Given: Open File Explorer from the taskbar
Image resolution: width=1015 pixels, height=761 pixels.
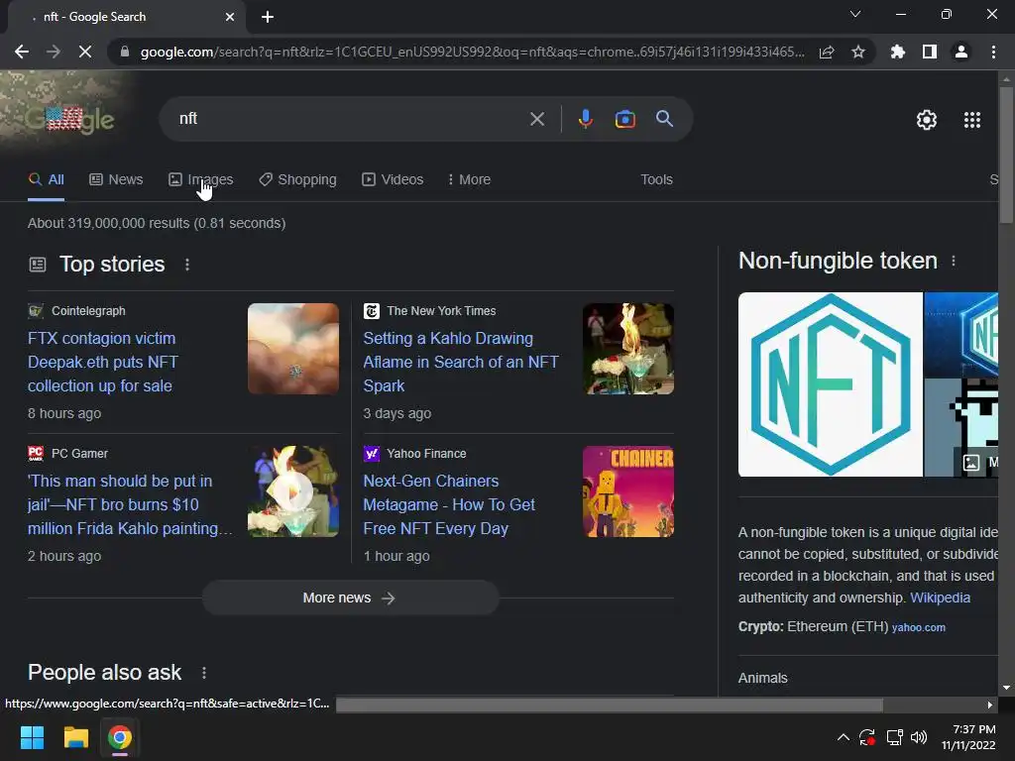Looking at the screenshot, I should click(x=75, y=737).
